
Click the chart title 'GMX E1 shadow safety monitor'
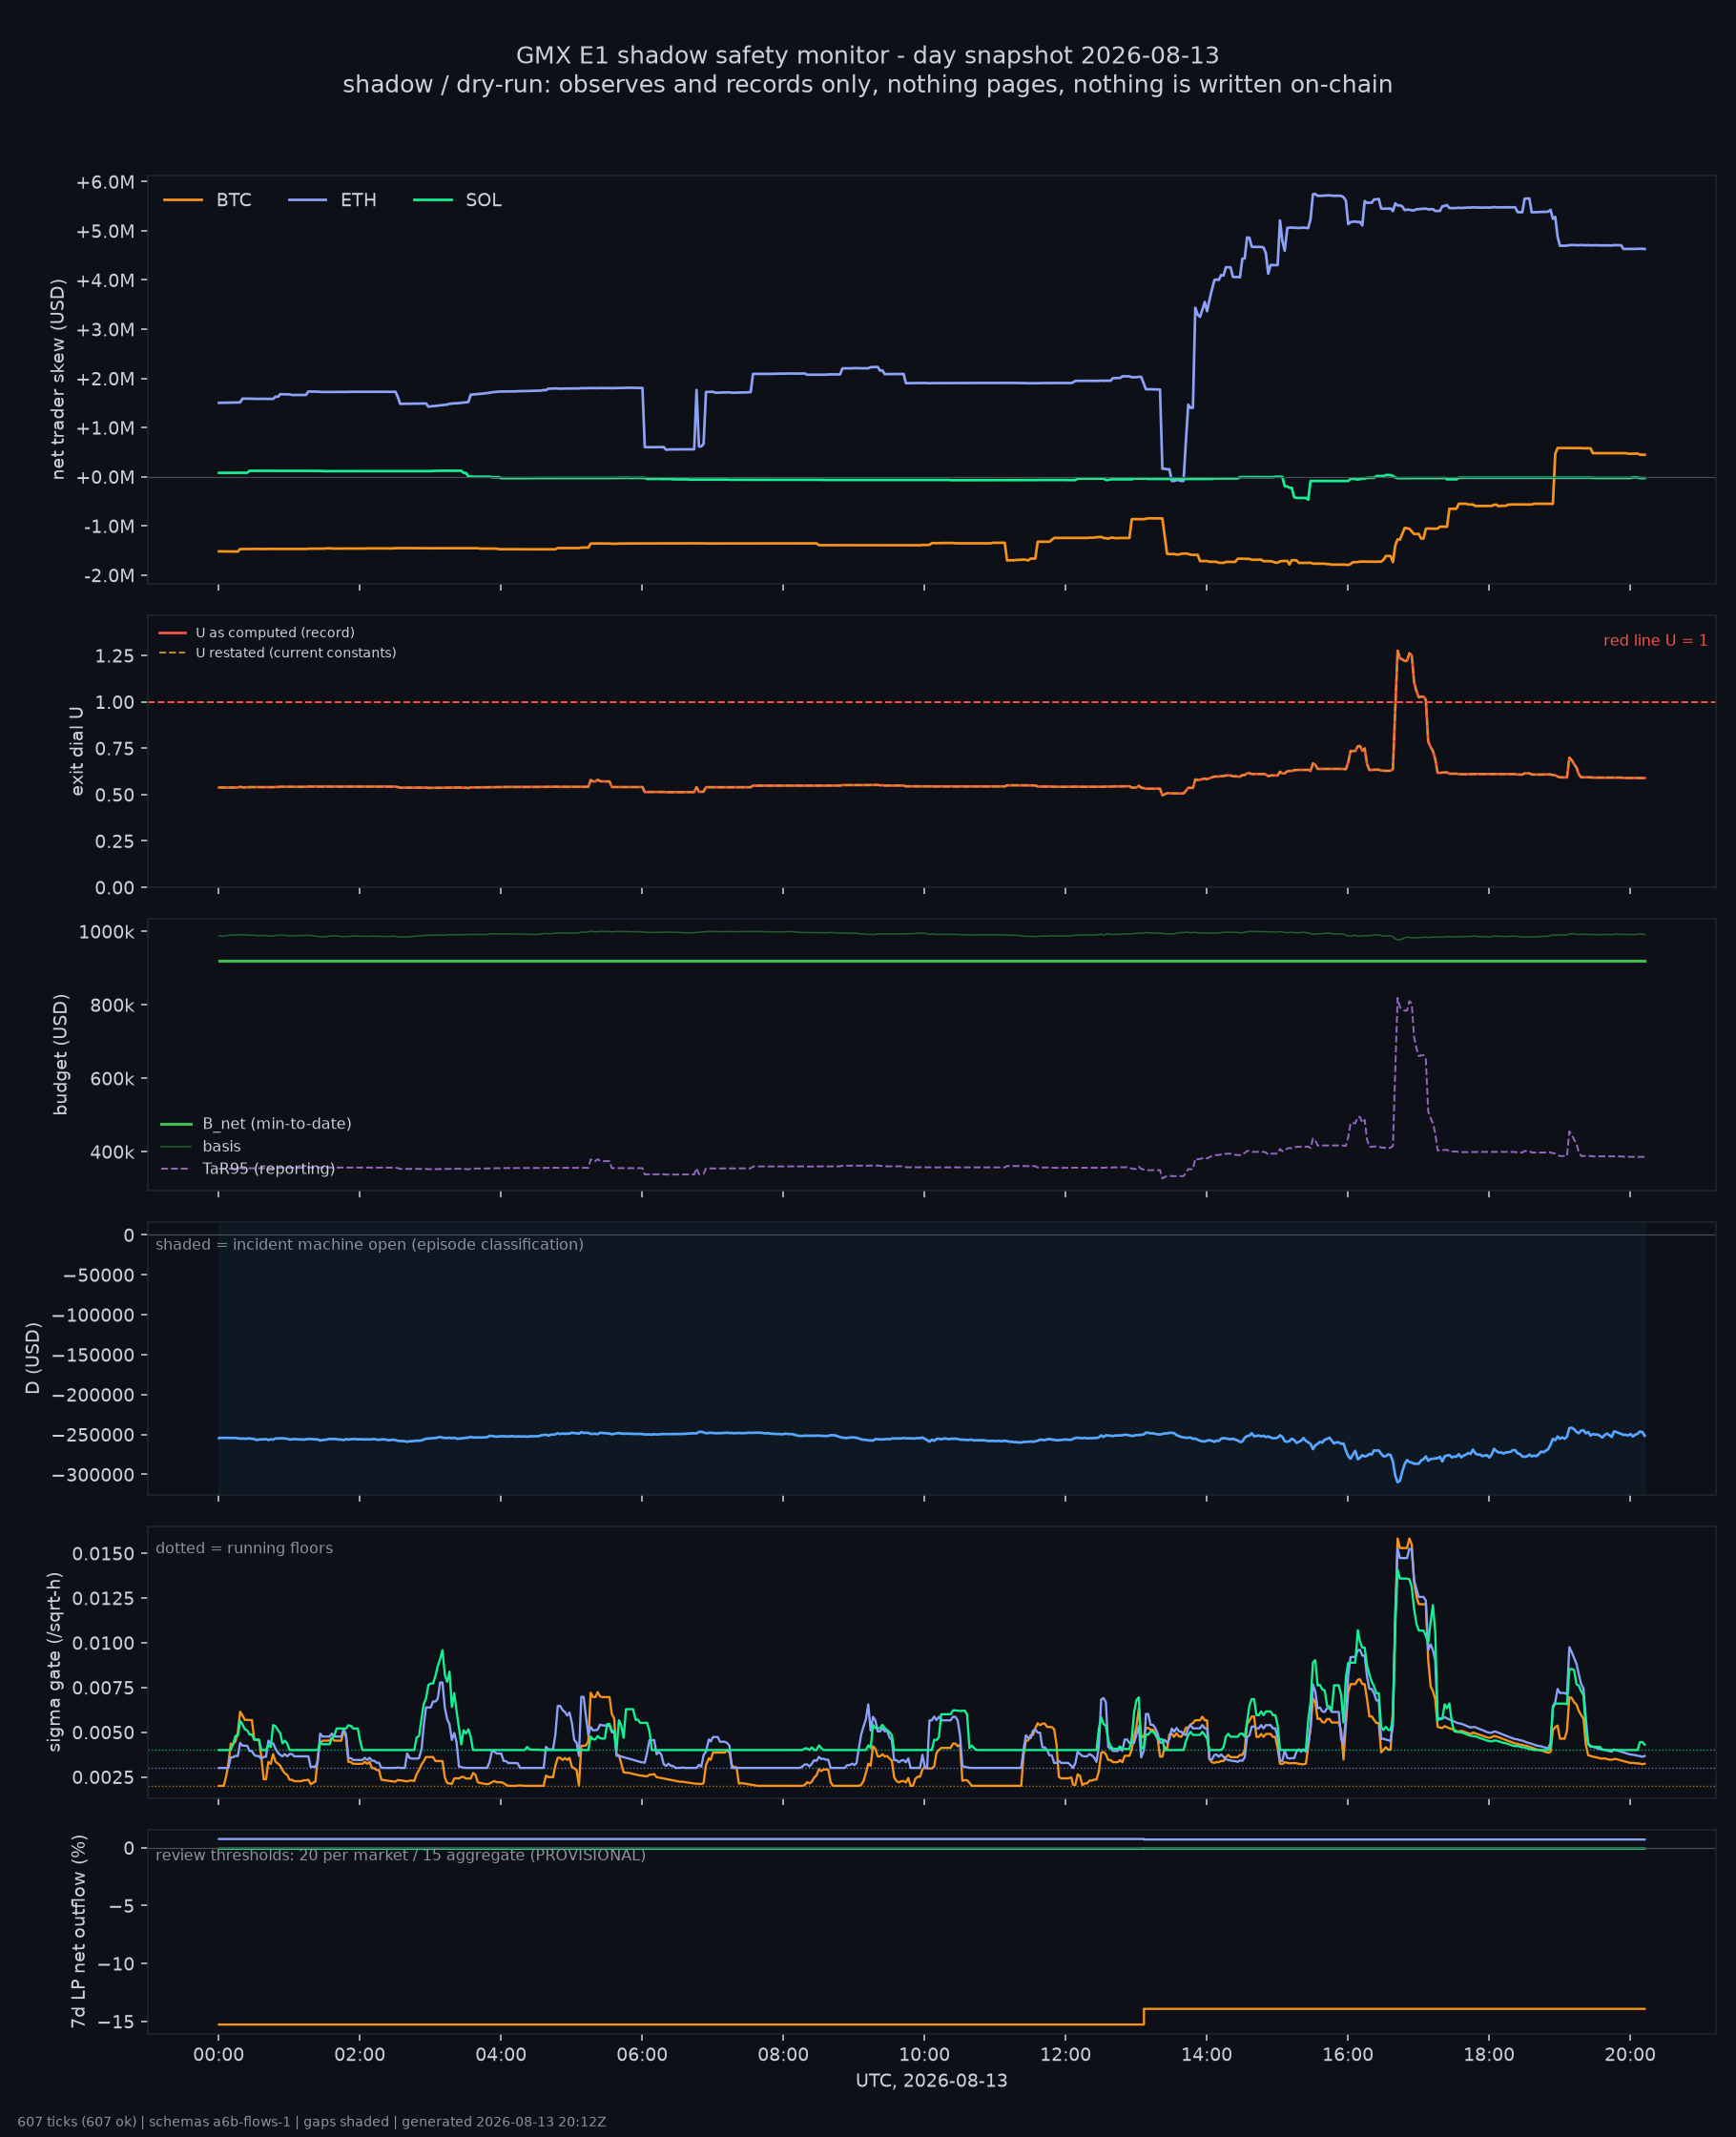coord(867,55)
